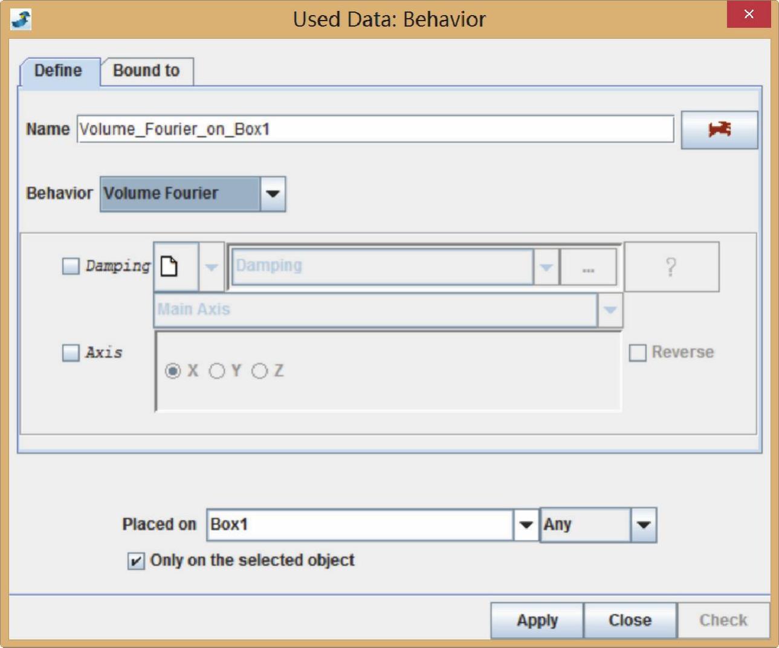The height and width of the screenshot is (648, 779).
Task: Click into the Name text field
Action: pyautogui.click(x=375, y=129)
